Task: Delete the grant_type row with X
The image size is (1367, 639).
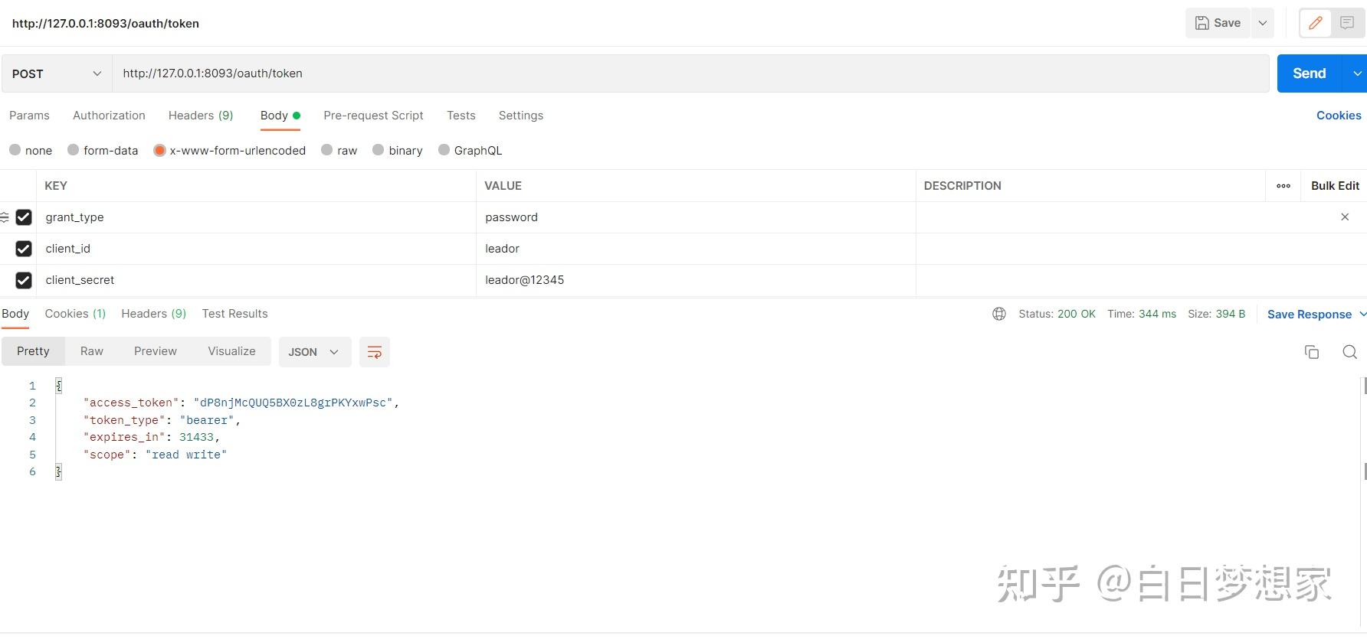Action: 1345,217
